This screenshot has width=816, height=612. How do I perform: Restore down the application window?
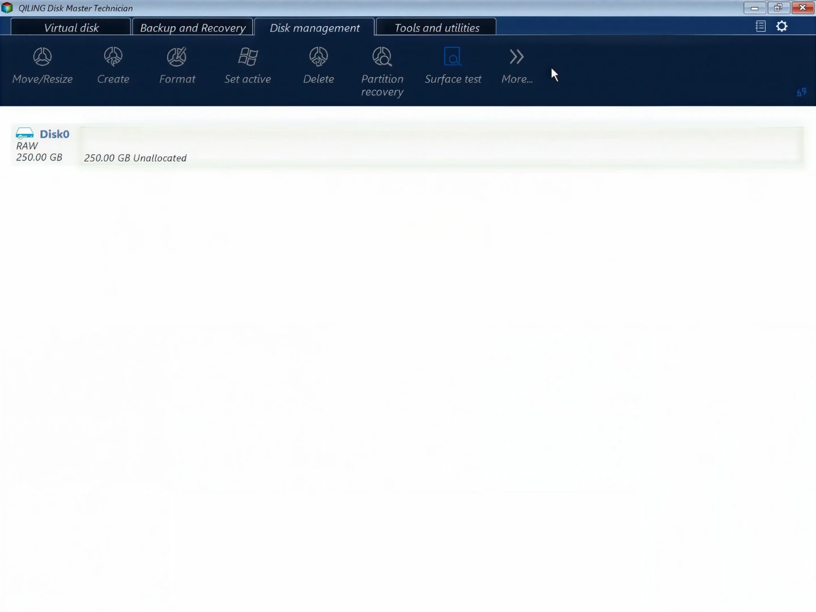click(x=778, y=8)
